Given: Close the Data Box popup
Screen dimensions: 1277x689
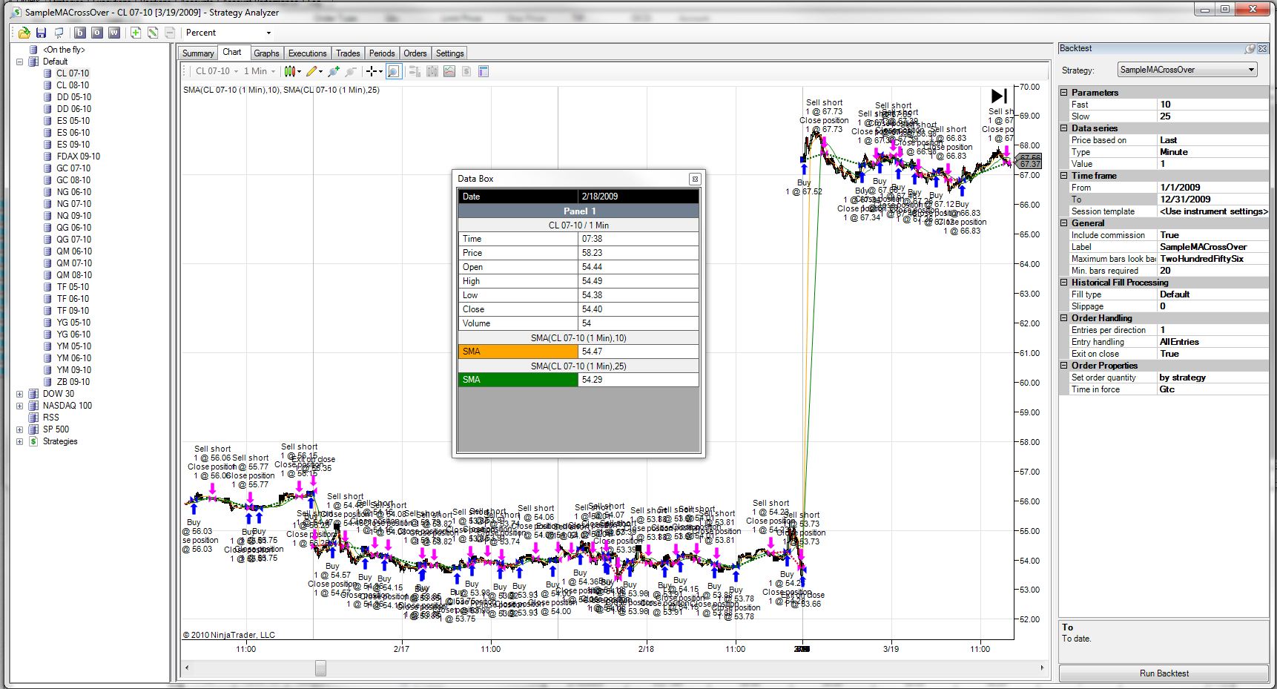Looking at the screenshot, I should click(x=695, y=179).
